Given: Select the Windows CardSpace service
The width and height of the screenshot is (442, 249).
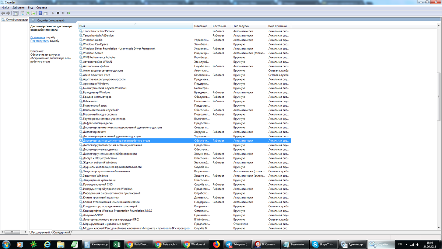Looking at the screenshot, I should pyautogui.click(x=185, y=44).
